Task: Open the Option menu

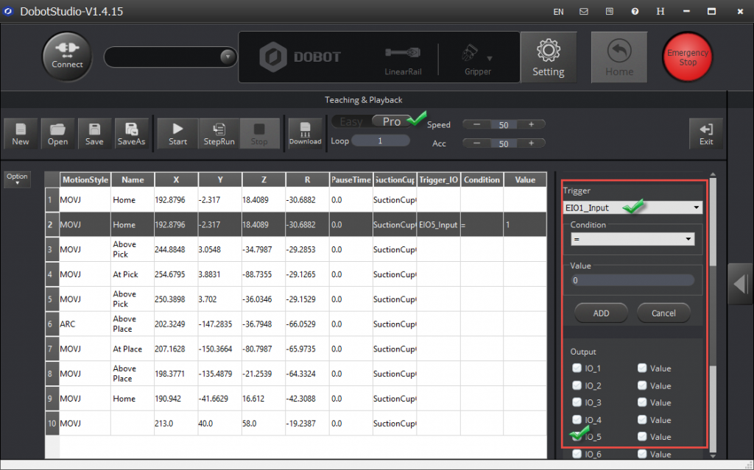Action: pos(18,179)
